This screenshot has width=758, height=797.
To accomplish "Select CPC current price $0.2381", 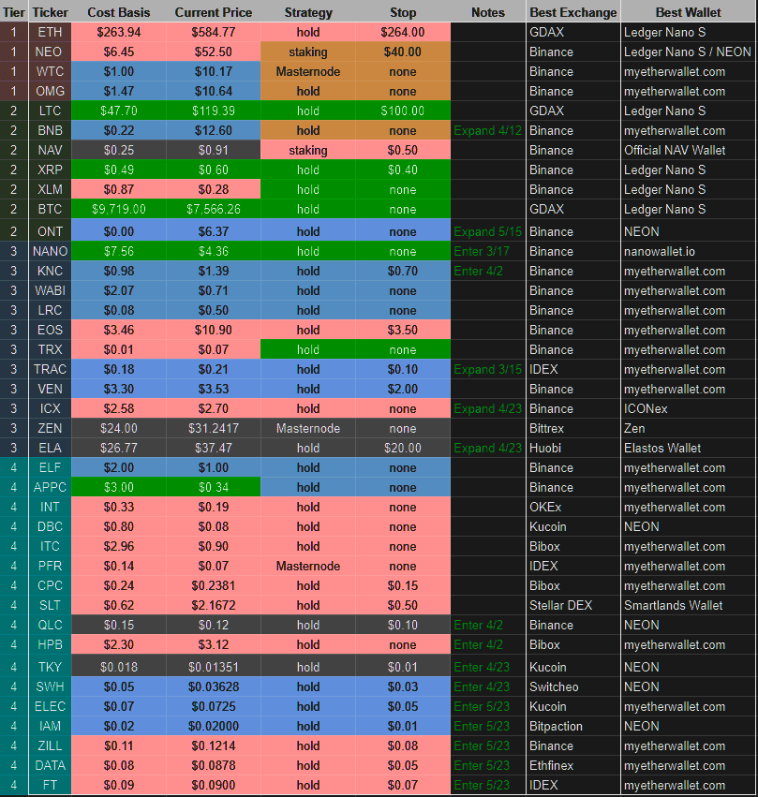I will coord(213,585).
